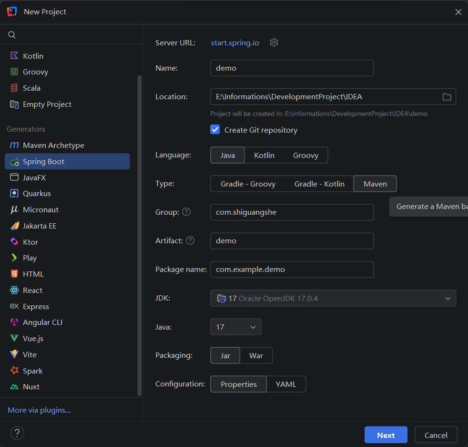Open Server URL settings gear
This screenshot has height=447, width=468.
point(274,42)
